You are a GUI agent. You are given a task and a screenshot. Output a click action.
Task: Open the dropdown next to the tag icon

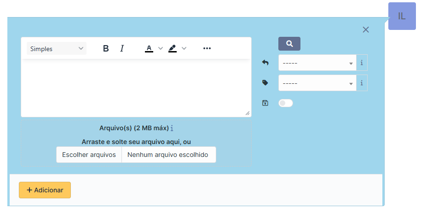pos(317,83)
